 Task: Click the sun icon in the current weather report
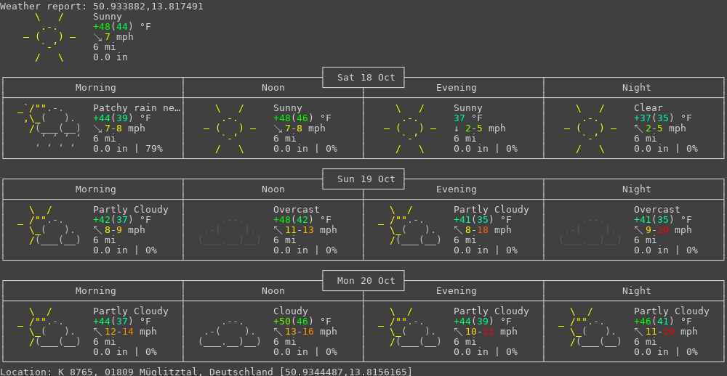[x=49, y=37]
